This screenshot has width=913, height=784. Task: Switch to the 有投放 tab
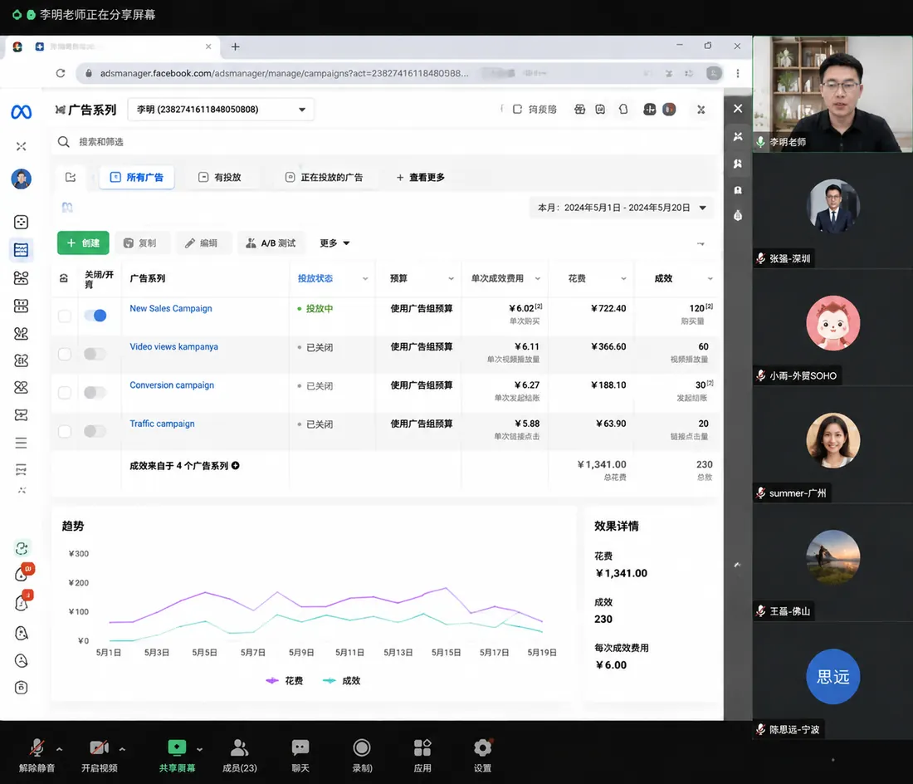[219, 177]
